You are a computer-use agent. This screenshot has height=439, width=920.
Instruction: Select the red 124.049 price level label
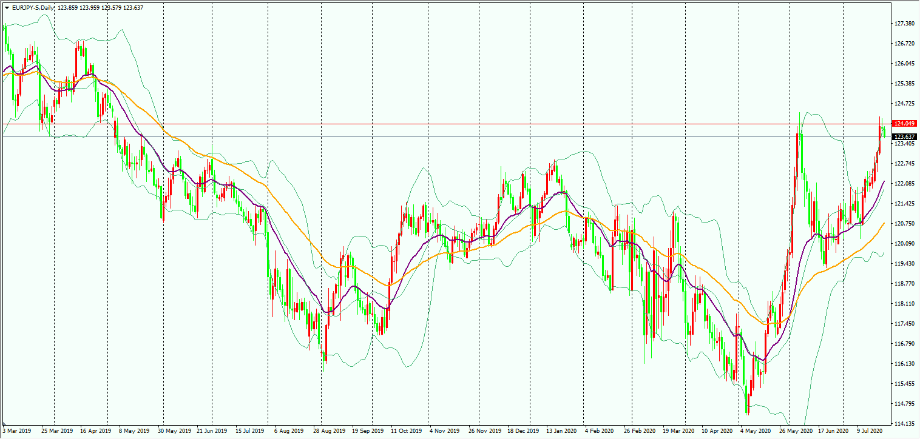(905, 124)
